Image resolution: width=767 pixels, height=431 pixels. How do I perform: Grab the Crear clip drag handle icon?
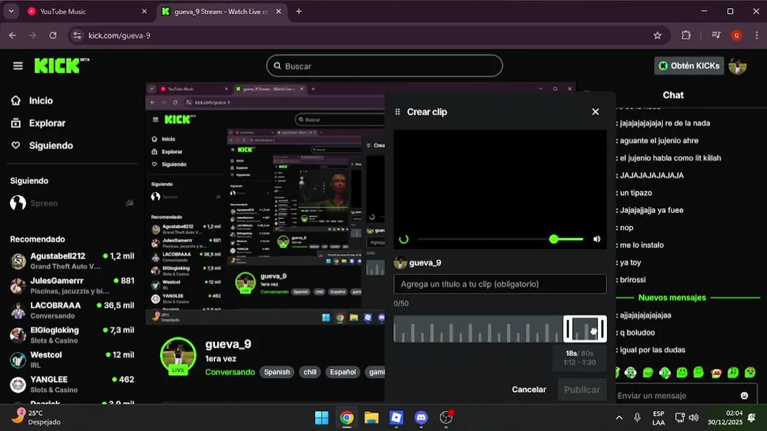coord(397,112)
